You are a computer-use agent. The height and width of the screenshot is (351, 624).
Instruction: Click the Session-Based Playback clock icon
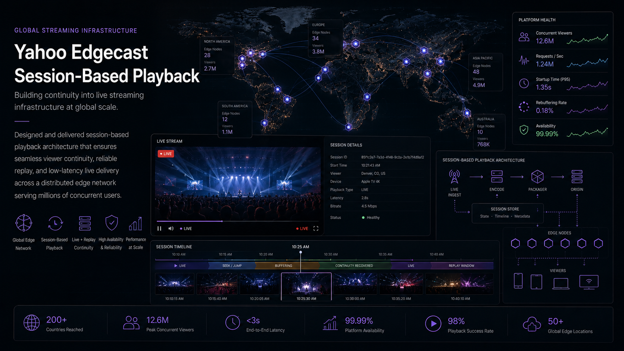point(55,223)
